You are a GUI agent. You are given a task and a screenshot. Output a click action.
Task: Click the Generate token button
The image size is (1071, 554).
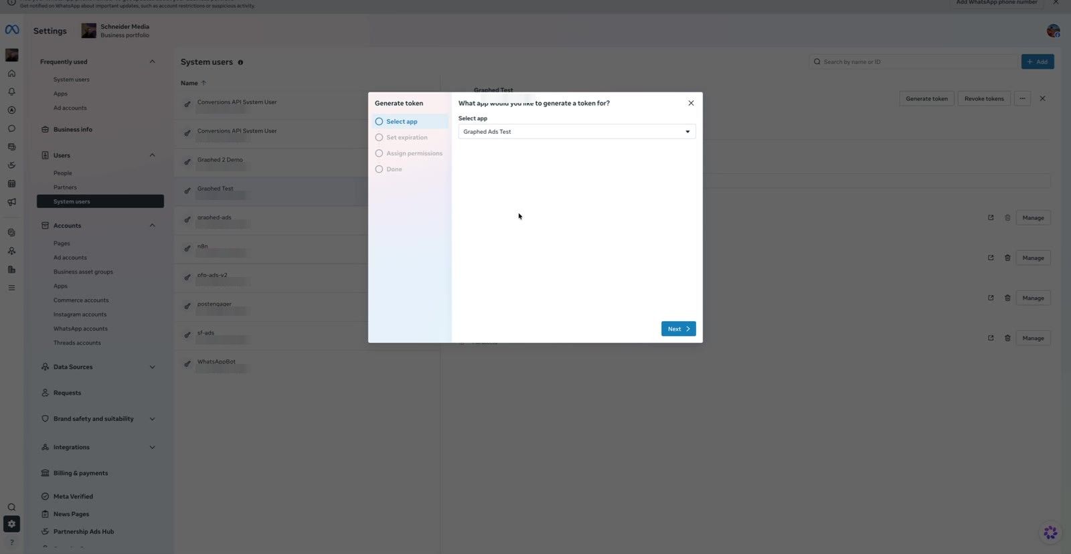pyautogui.click(x=926, y=98)
